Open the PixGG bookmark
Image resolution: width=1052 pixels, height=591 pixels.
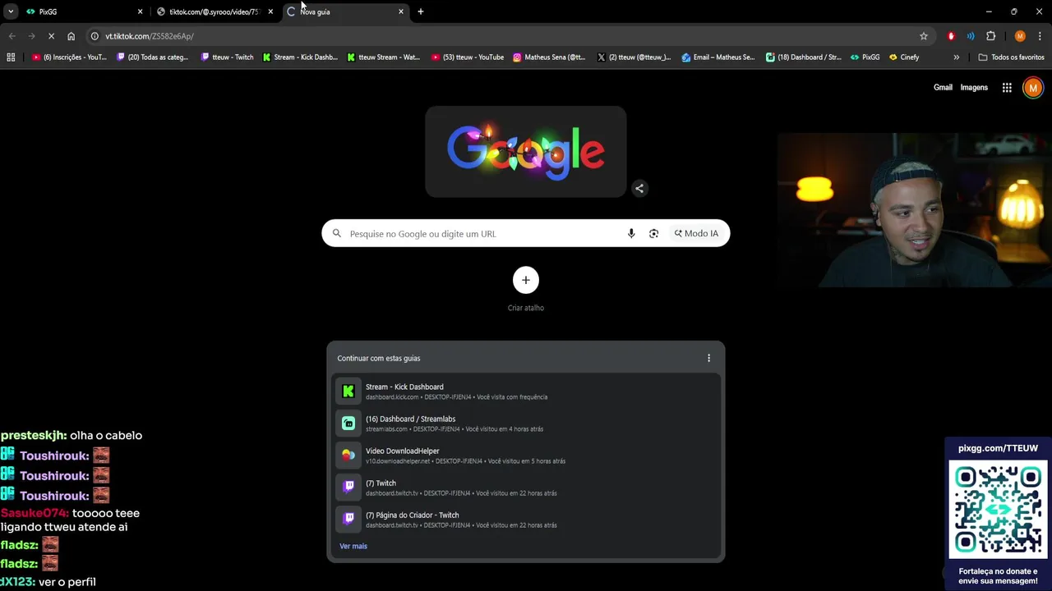pyautogui.click(x=865, y=57)
